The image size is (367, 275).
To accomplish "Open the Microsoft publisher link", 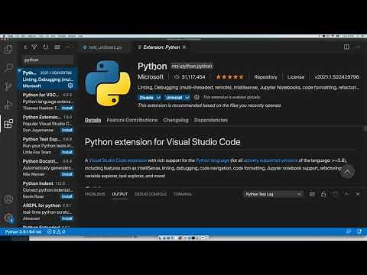I will coord(151,76).
